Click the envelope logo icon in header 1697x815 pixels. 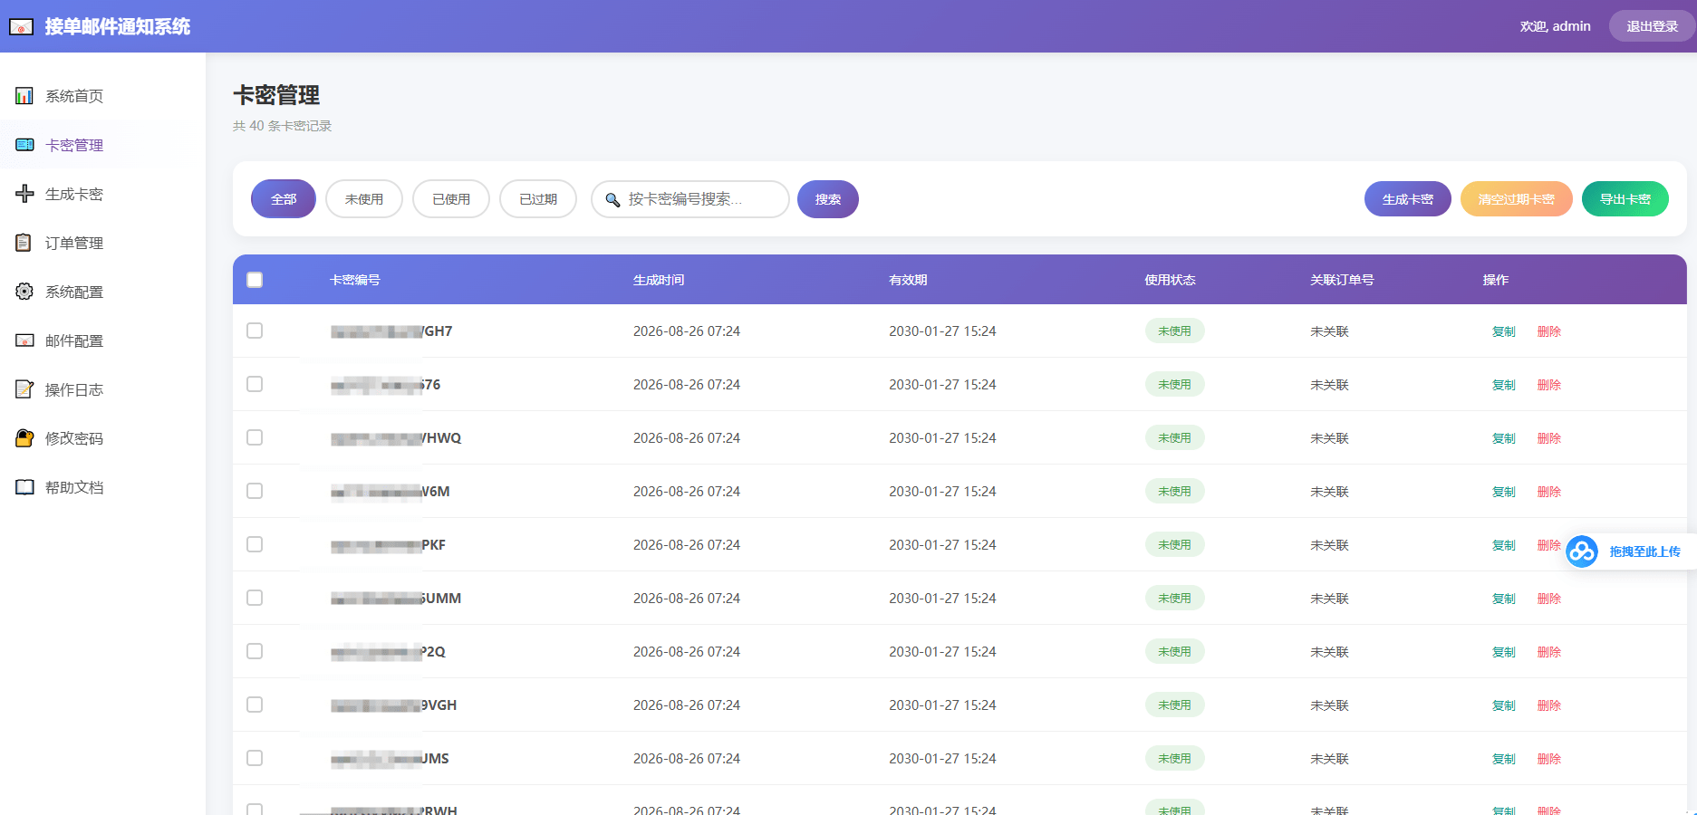(x=22, y=27)
